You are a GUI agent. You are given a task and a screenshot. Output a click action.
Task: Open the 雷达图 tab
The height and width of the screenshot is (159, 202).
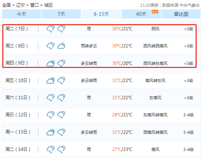[x=181, y=14]
